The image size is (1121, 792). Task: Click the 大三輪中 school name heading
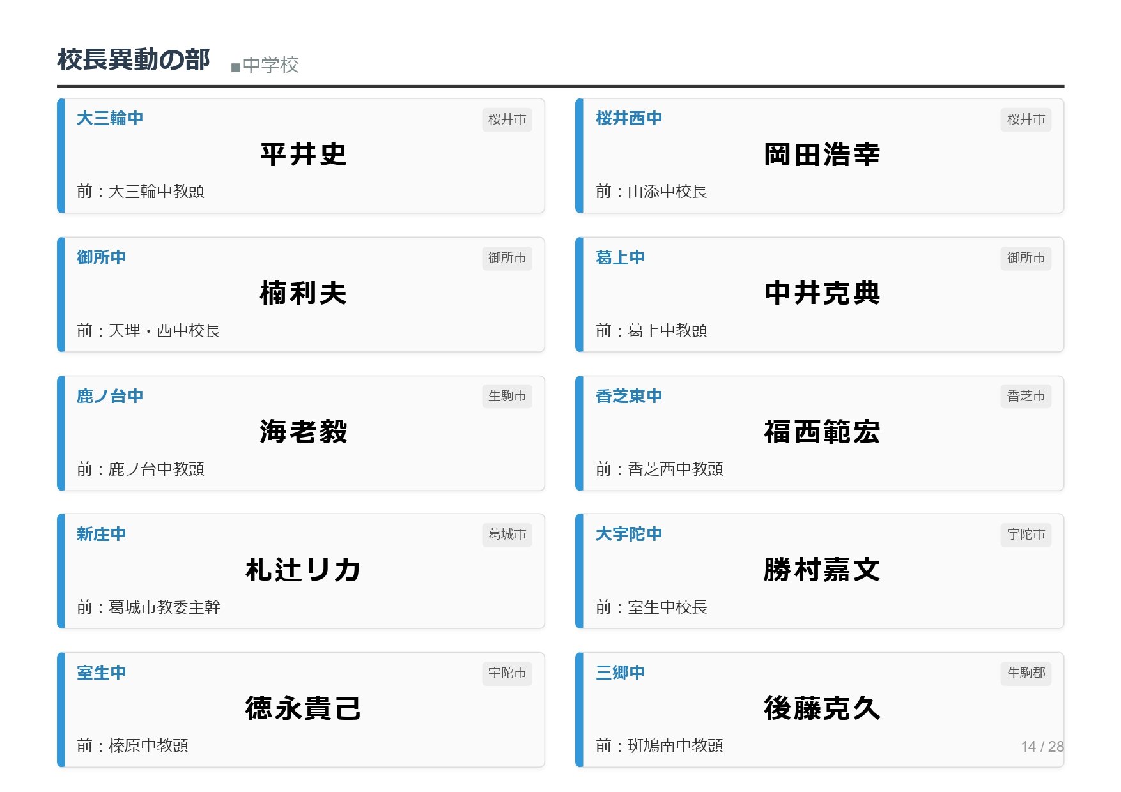[x=109, y=118]
